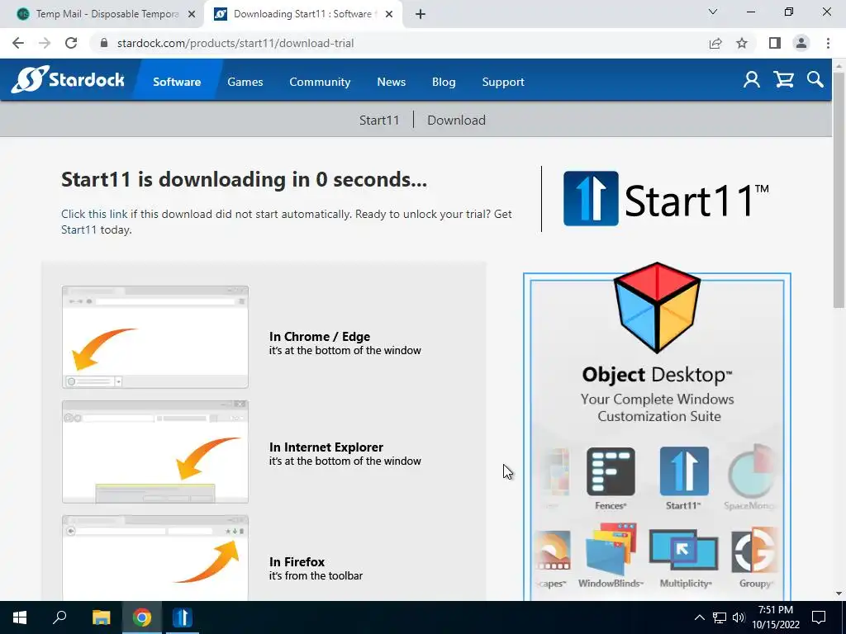This screenshot has height=634, width=846.
Task: Click the SpaceMonger icon
Action: (x=752, y=471)
